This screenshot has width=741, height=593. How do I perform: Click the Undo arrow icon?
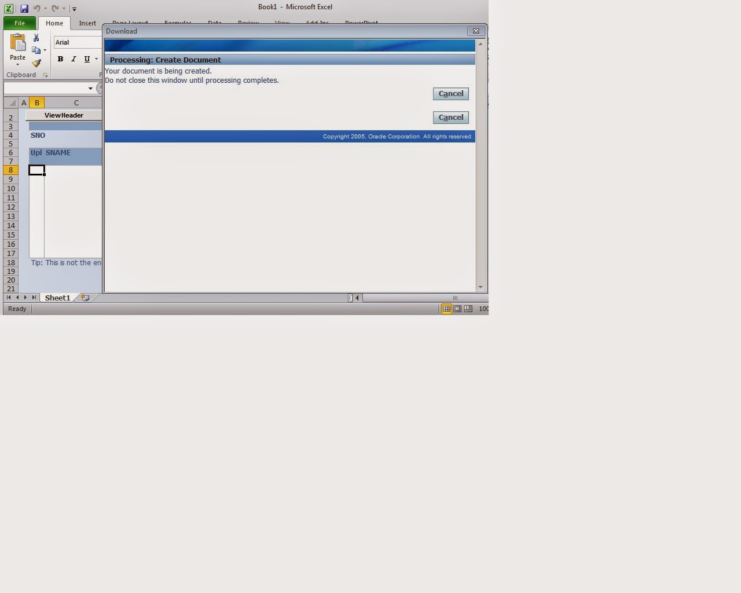point(36,8)
